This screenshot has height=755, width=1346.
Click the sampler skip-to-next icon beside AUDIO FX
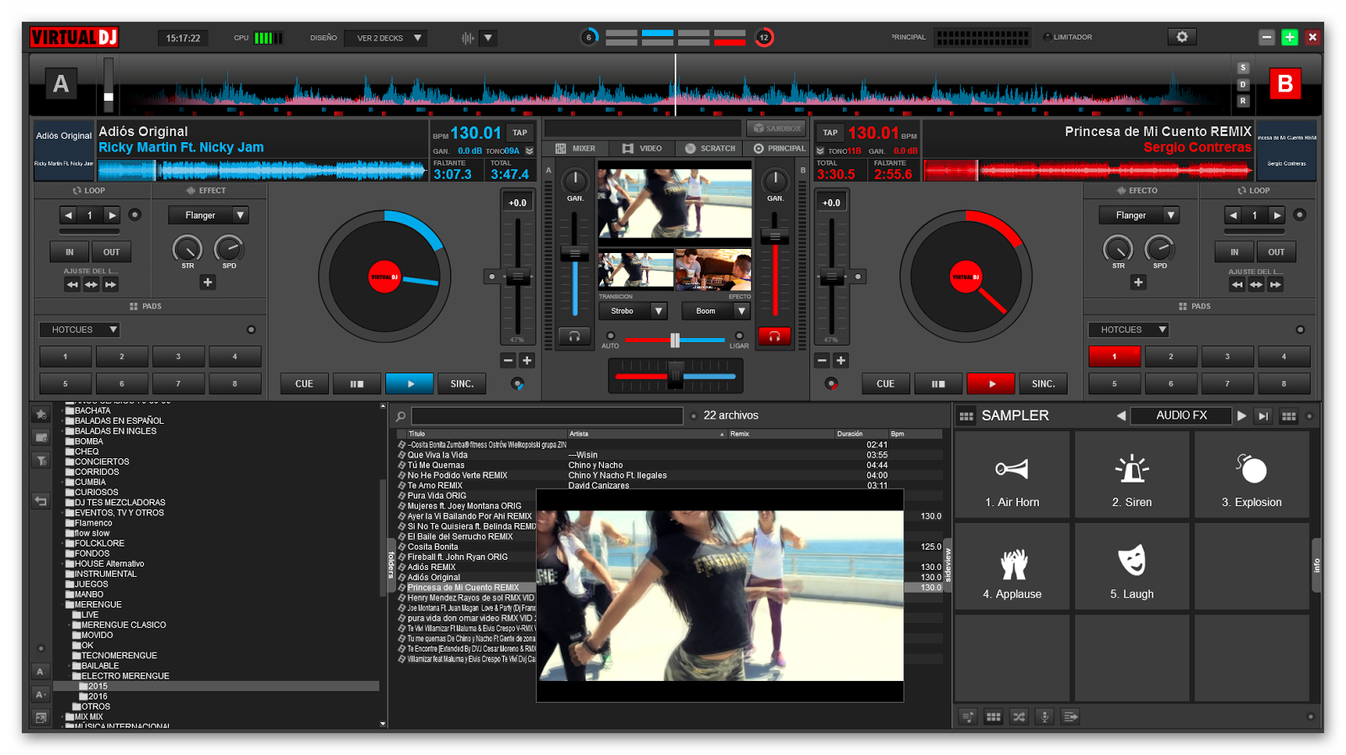[1263, 416]
